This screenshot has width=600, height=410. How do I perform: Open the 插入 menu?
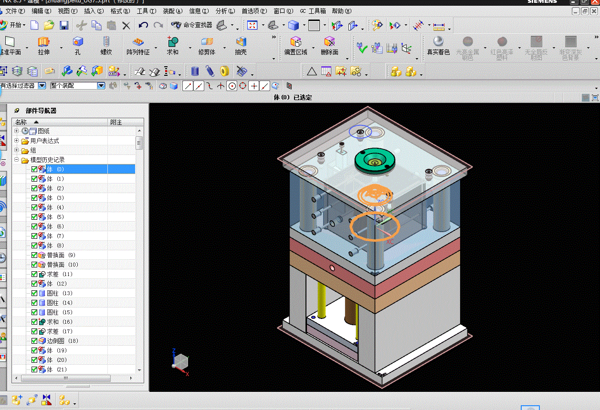(x=94, y=10)
